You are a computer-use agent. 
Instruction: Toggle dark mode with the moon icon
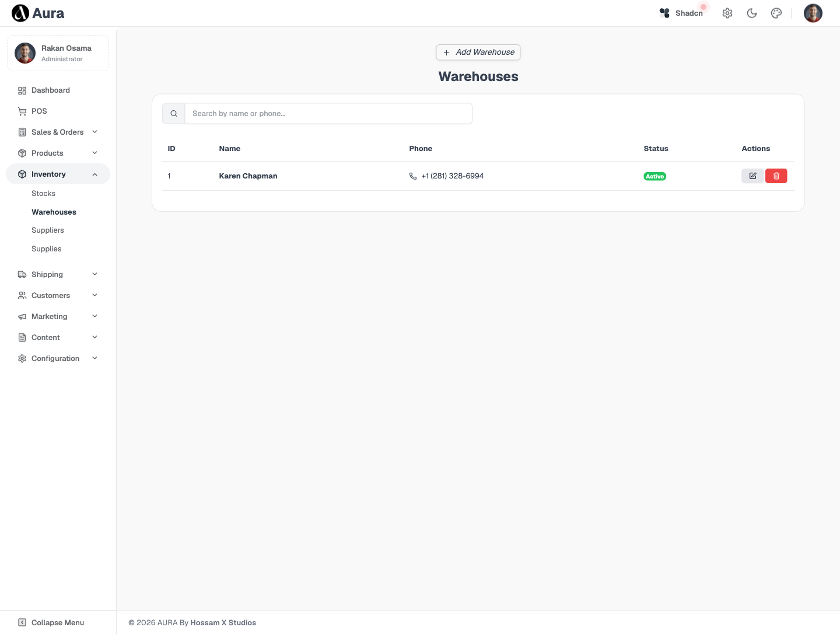pos(752,13)
